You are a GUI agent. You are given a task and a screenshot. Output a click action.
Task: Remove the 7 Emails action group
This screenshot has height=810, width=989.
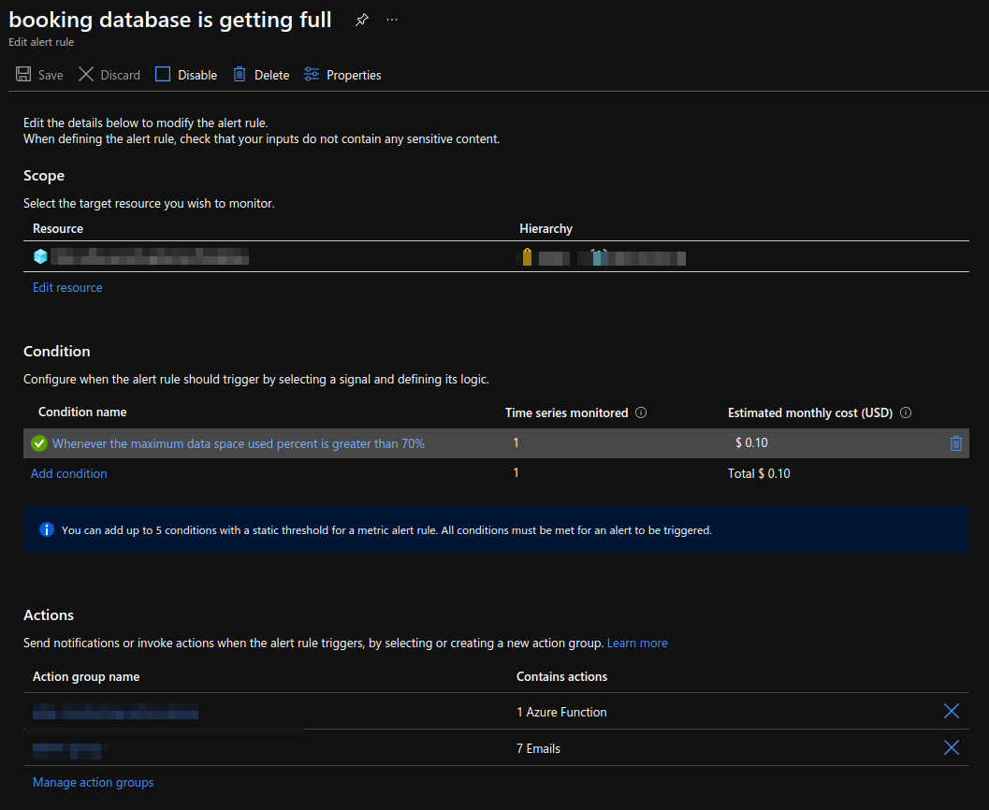coord(951,747)
